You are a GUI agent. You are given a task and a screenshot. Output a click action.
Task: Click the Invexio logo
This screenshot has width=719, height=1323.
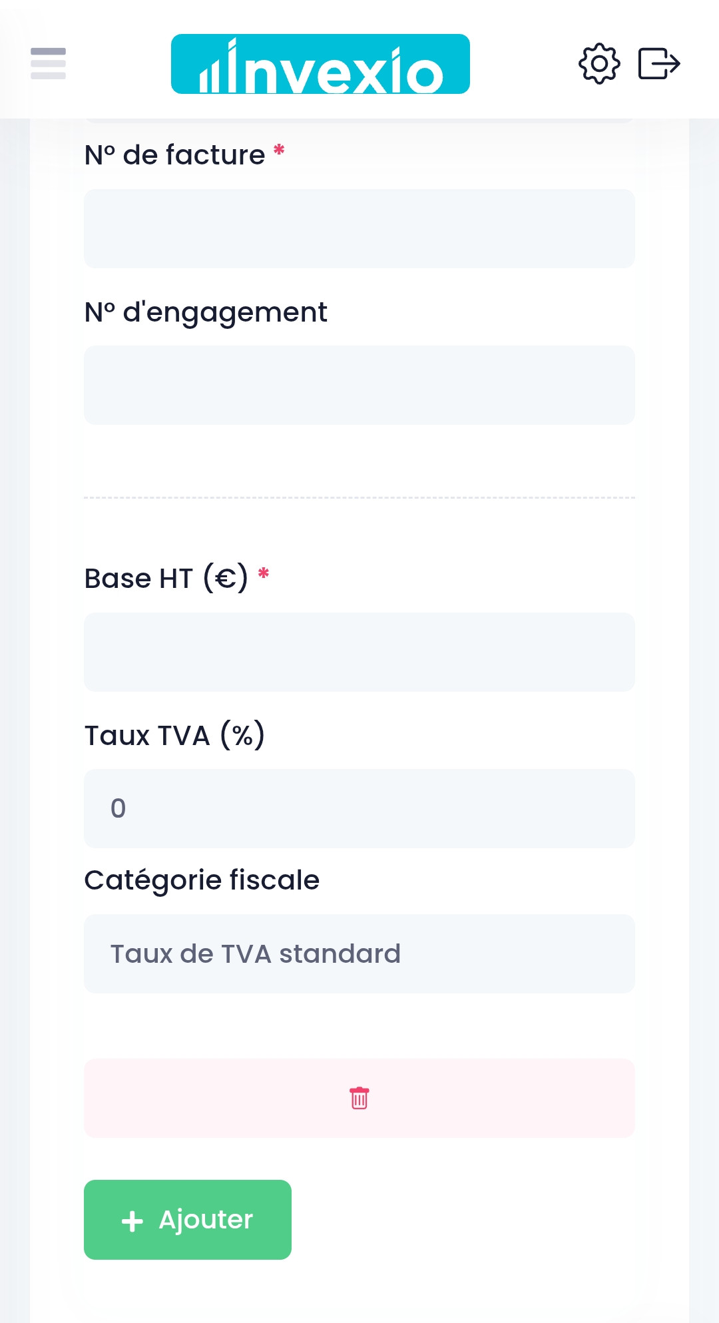320,63
